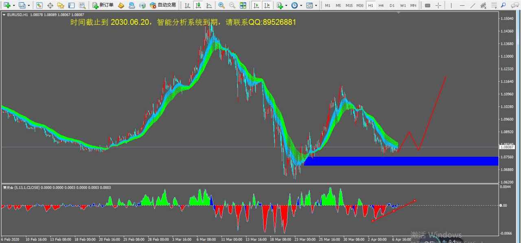Screen dimensions: 521x243
Task: Select the trendline drawing tool
Action: tap(472, 5)
